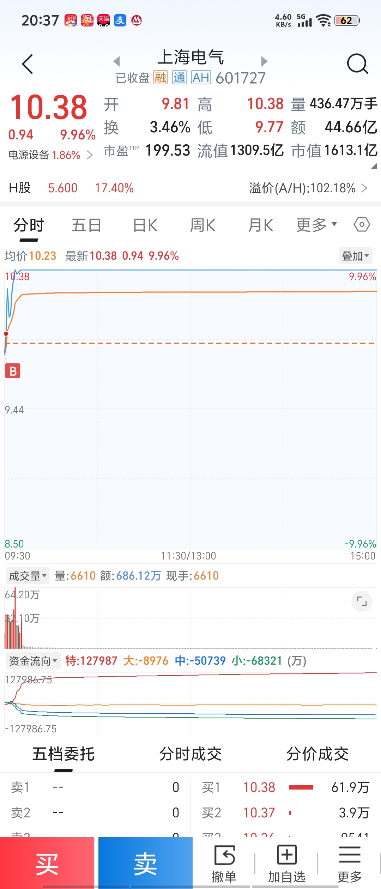The image size is (381, 889).
Task: Switch to the 日K tab
Action: coord(145,225)
